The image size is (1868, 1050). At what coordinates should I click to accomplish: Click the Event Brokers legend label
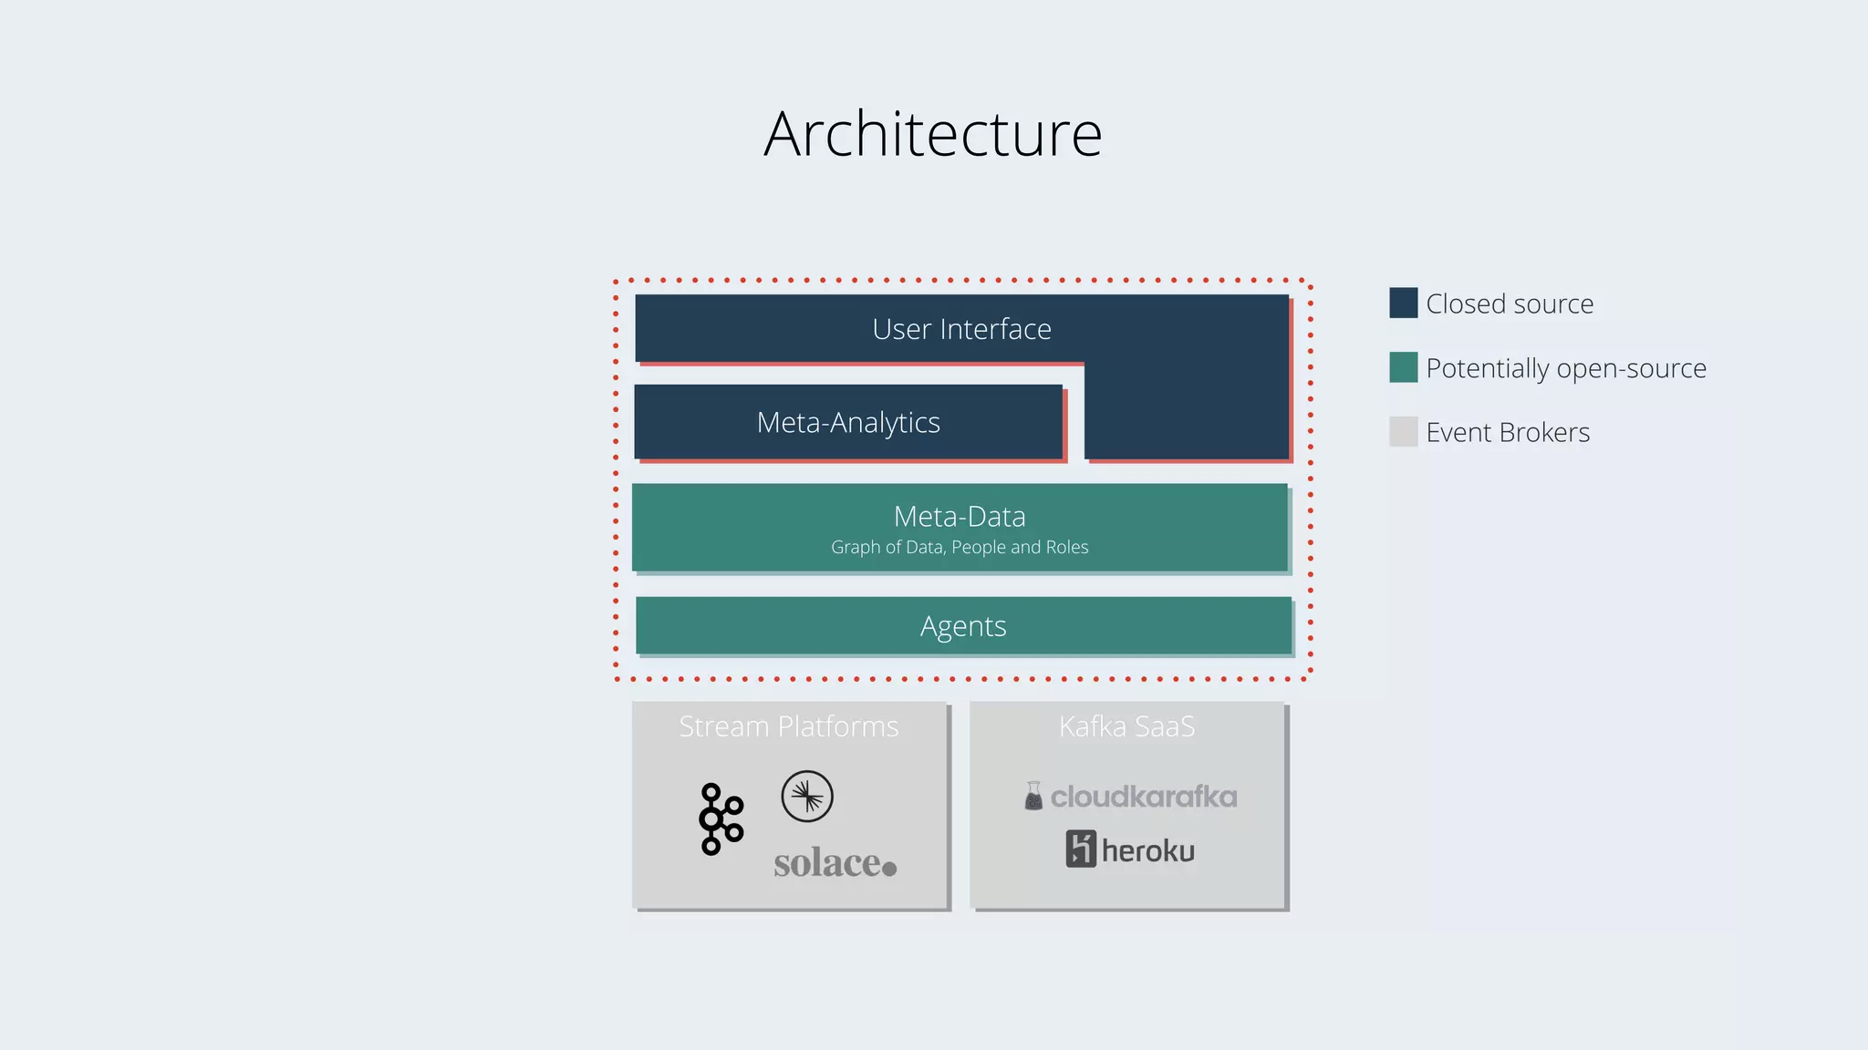pos(1508,432)
